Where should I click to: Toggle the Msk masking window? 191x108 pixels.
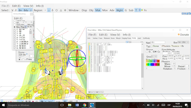pyautogui.click(x=98, y=10)
